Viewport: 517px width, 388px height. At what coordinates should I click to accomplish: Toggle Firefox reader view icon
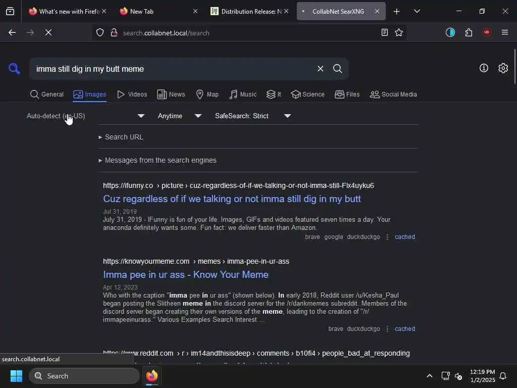tap(384, 32)
